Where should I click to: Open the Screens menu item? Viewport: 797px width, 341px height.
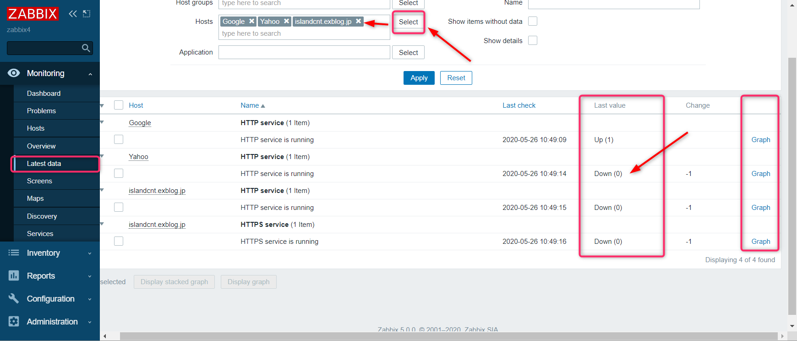point(56,181)
